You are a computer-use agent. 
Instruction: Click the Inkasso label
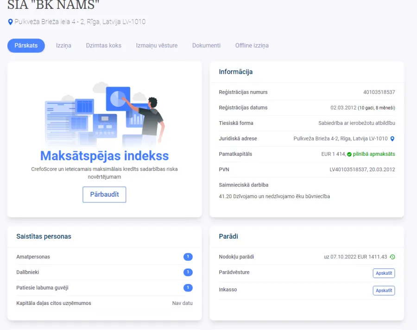point(228,290)
